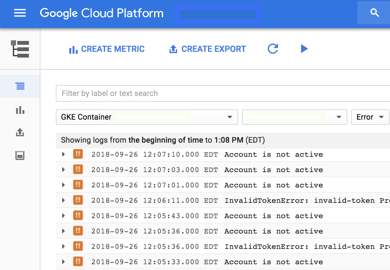The height and width of the screenshot is (270, 390).
Task: Open the Exports upload icon in sidebar
Action: click(x=20, y=132)
